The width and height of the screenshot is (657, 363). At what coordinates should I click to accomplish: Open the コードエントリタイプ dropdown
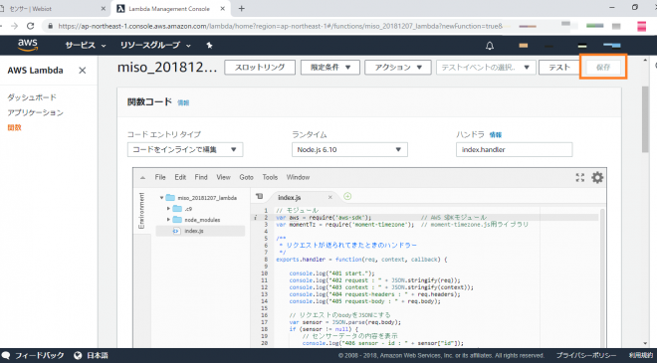[185, 149]
